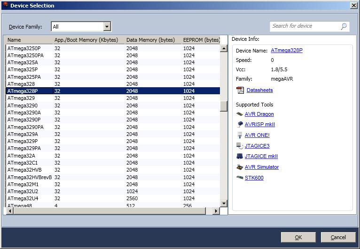Select the ATmega32M1 row

[x=113, y=184]
